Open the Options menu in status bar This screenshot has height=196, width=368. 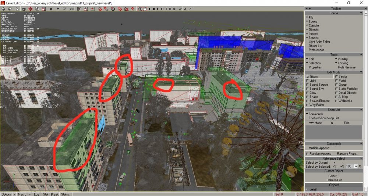[7, 194]
